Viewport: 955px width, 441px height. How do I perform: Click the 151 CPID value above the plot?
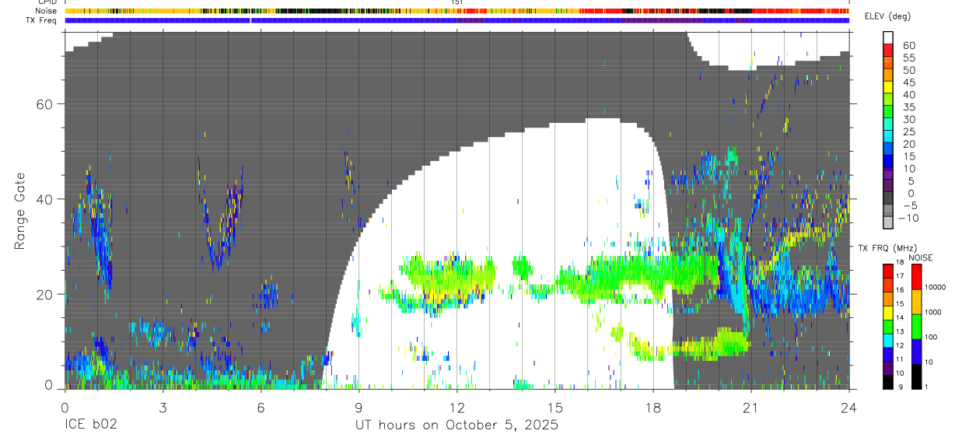457,2
